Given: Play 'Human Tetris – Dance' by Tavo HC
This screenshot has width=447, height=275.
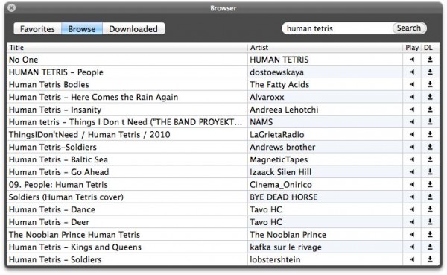Looking at the screenshot, I should tap(412, 209).
